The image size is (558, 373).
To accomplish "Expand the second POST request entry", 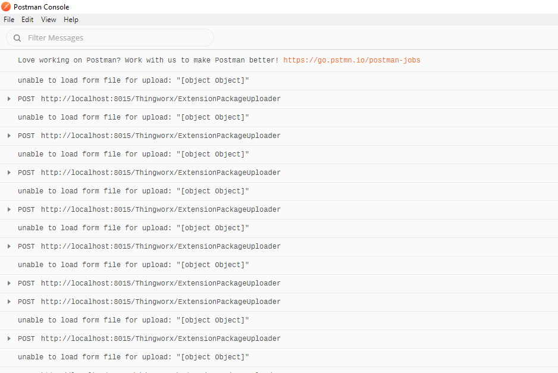I will coord(8,136).
